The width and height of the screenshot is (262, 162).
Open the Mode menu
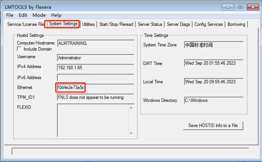(x=39, y=15)
